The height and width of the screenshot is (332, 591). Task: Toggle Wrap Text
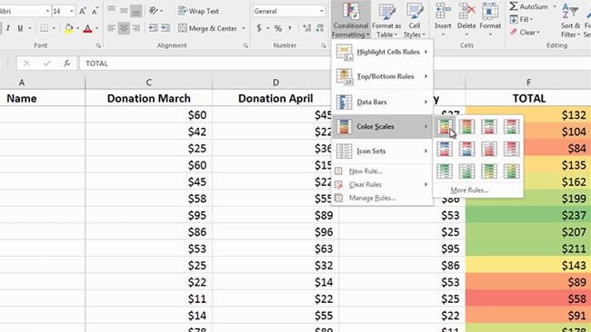pyautogui.click(x=198, y=11)
